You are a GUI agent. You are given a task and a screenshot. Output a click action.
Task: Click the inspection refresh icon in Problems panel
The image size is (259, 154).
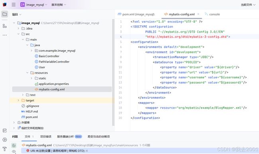coord(14,145)
